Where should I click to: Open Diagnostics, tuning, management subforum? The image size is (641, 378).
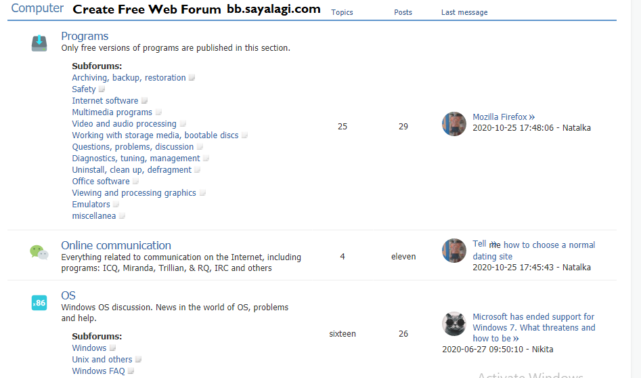(135, 159)
